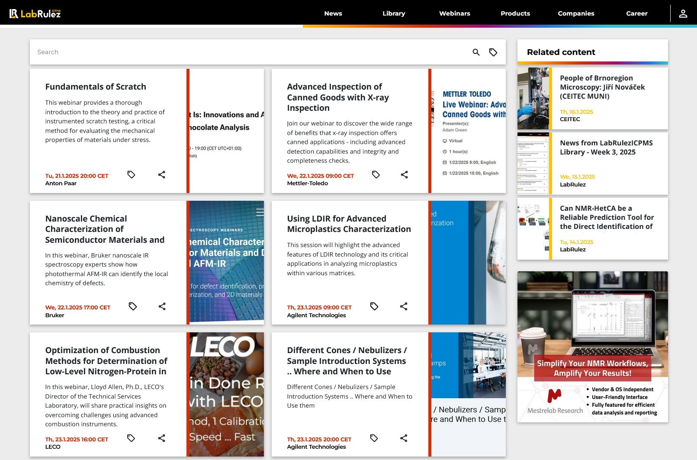Click the CEITEC source label
Viewport: 697px width, 460px height.
570,119
